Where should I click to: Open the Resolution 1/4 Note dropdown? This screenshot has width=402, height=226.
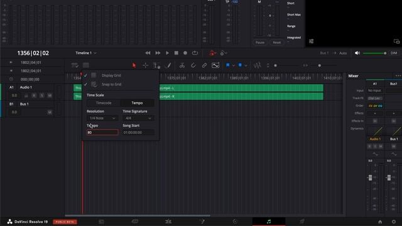tap(102, 118)
